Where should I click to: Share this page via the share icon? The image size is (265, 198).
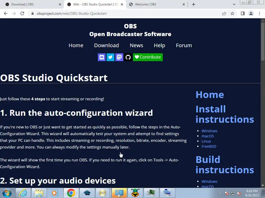tap(224, 13)
